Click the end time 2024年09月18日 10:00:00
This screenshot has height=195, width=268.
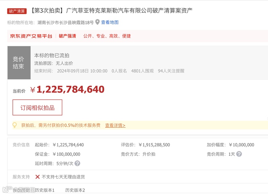[x=82, y=71]
